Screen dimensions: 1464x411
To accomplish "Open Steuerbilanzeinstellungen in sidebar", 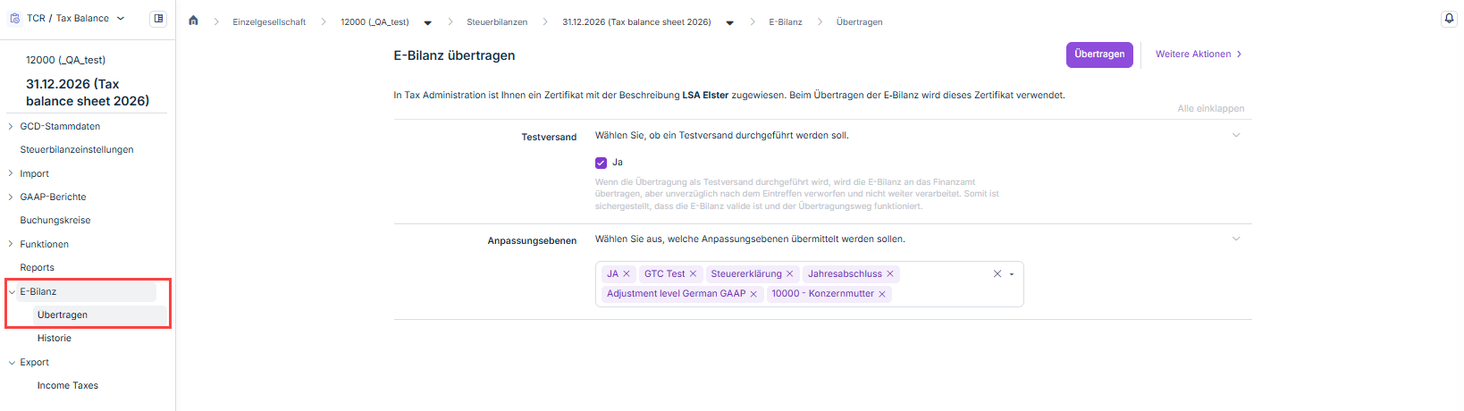I will pos(77,149).
